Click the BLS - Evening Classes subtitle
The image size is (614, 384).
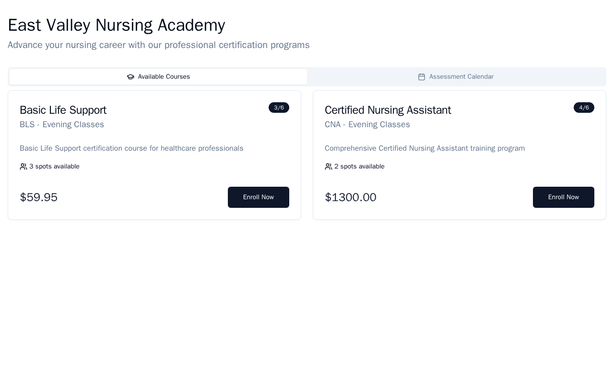(62, 124)
